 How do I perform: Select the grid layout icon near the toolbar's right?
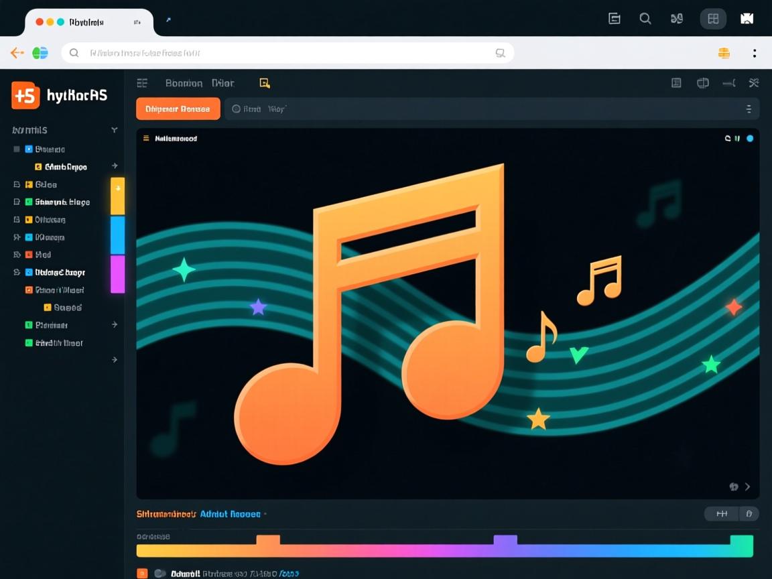click(675, 82)
